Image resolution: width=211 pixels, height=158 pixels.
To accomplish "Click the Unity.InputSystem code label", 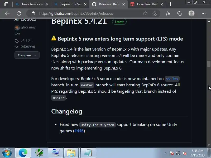I will click(x=97, y=125).
